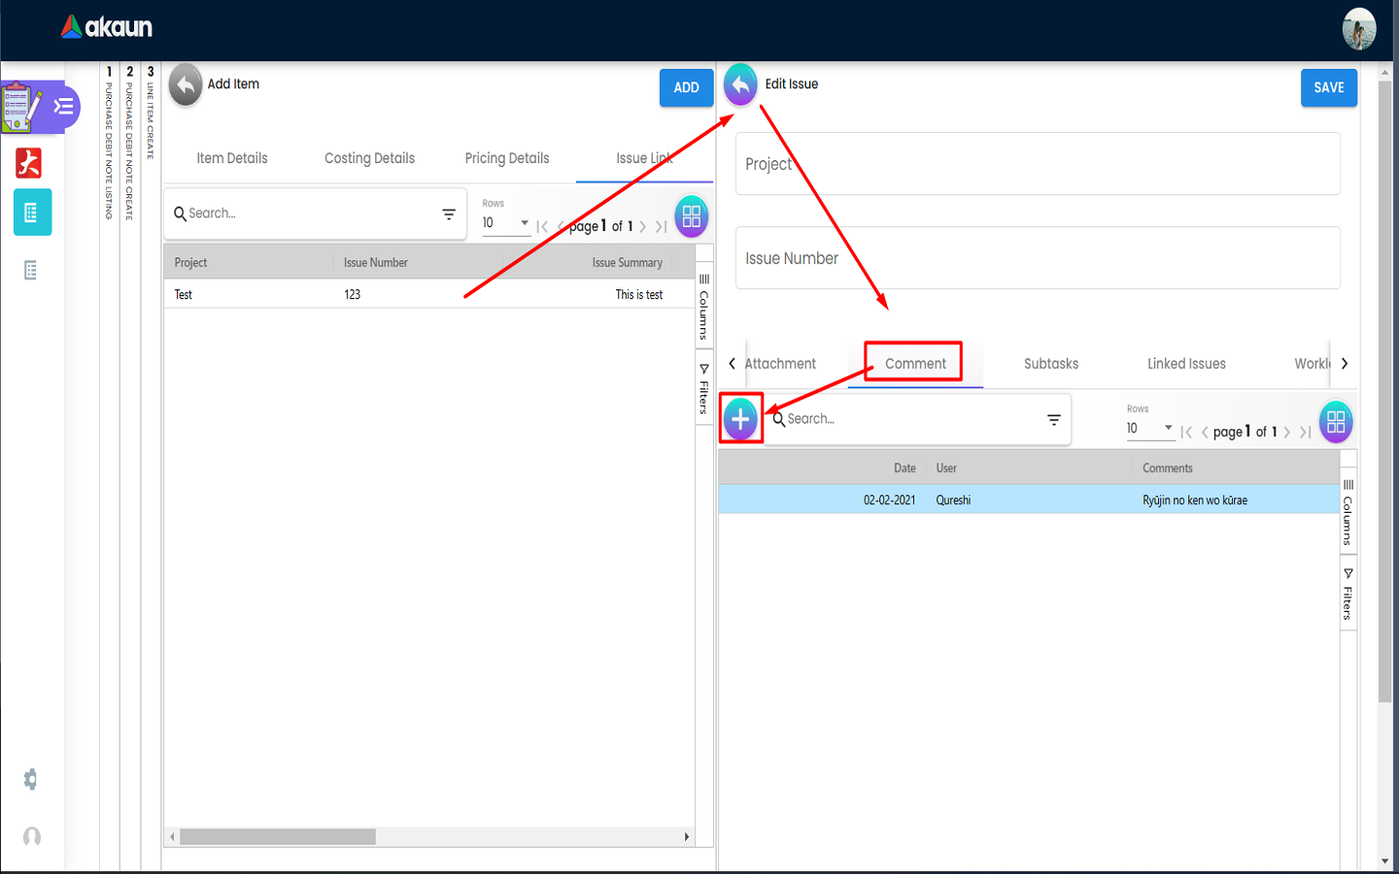Click the grid view icon in Comment panel
This screenshot has width=1399, height=874.
pos(1336,421)
